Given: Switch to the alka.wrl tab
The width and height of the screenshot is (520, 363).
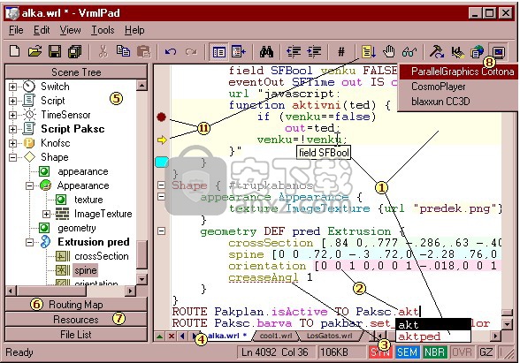Looking at the screenshot, I should pyautogui.click(x=227, y=336).
